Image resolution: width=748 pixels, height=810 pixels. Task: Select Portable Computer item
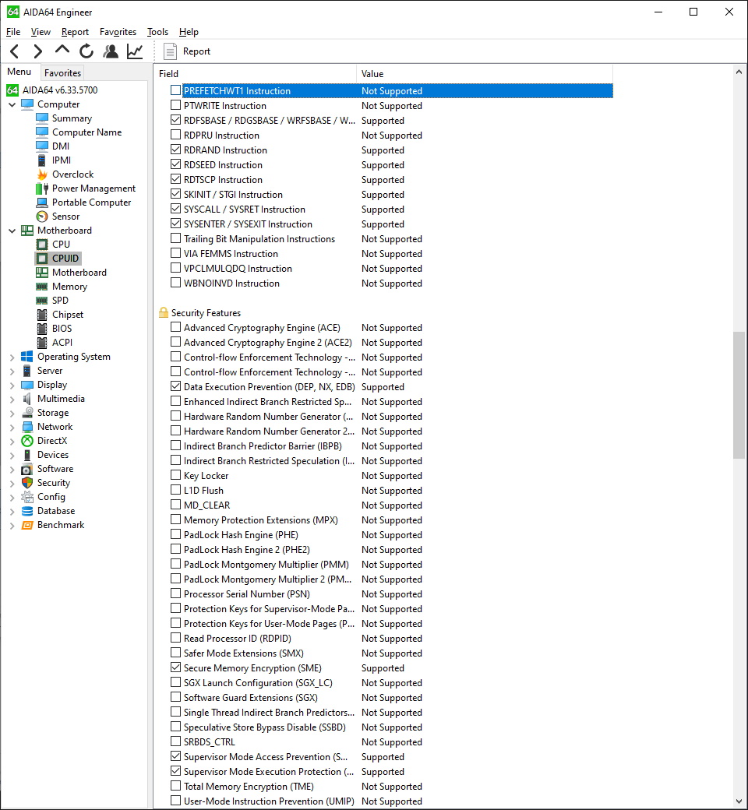91,202
